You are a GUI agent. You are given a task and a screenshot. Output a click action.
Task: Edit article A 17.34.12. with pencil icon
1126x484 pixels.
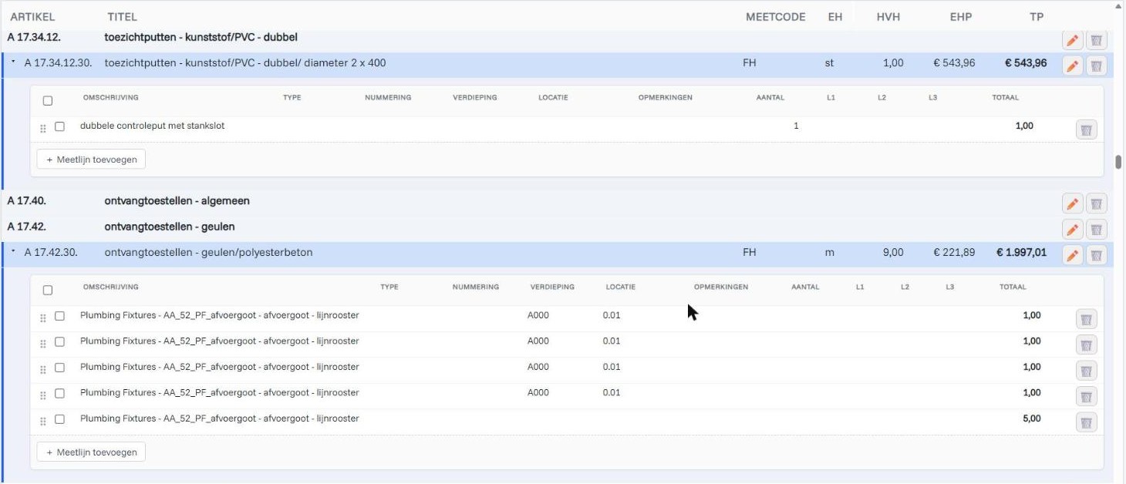point(1072,40)
